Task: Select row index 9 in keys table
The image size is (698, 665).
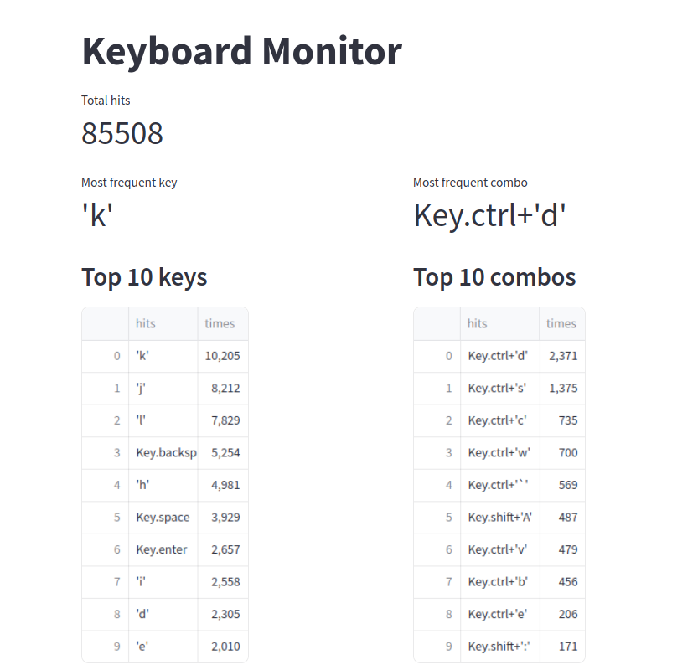Action: pos(106,647)
